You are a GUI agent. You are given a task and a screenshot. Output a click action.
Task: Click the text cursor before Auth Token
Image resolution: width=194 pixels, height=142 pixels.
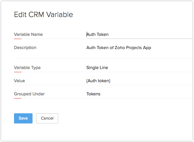tap(87, 34)
